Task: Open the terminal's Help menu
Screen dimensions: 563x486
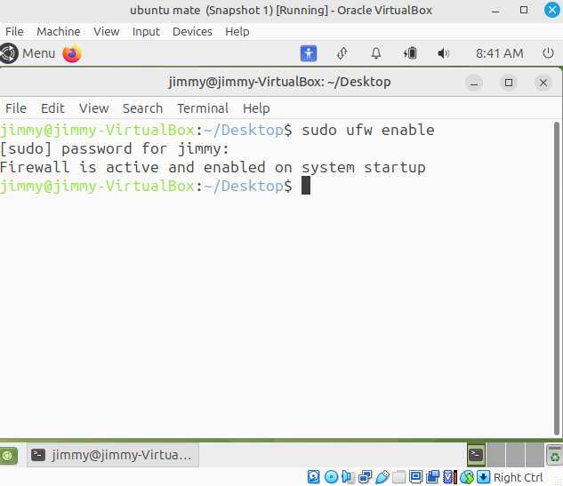Action: [256, 108]
